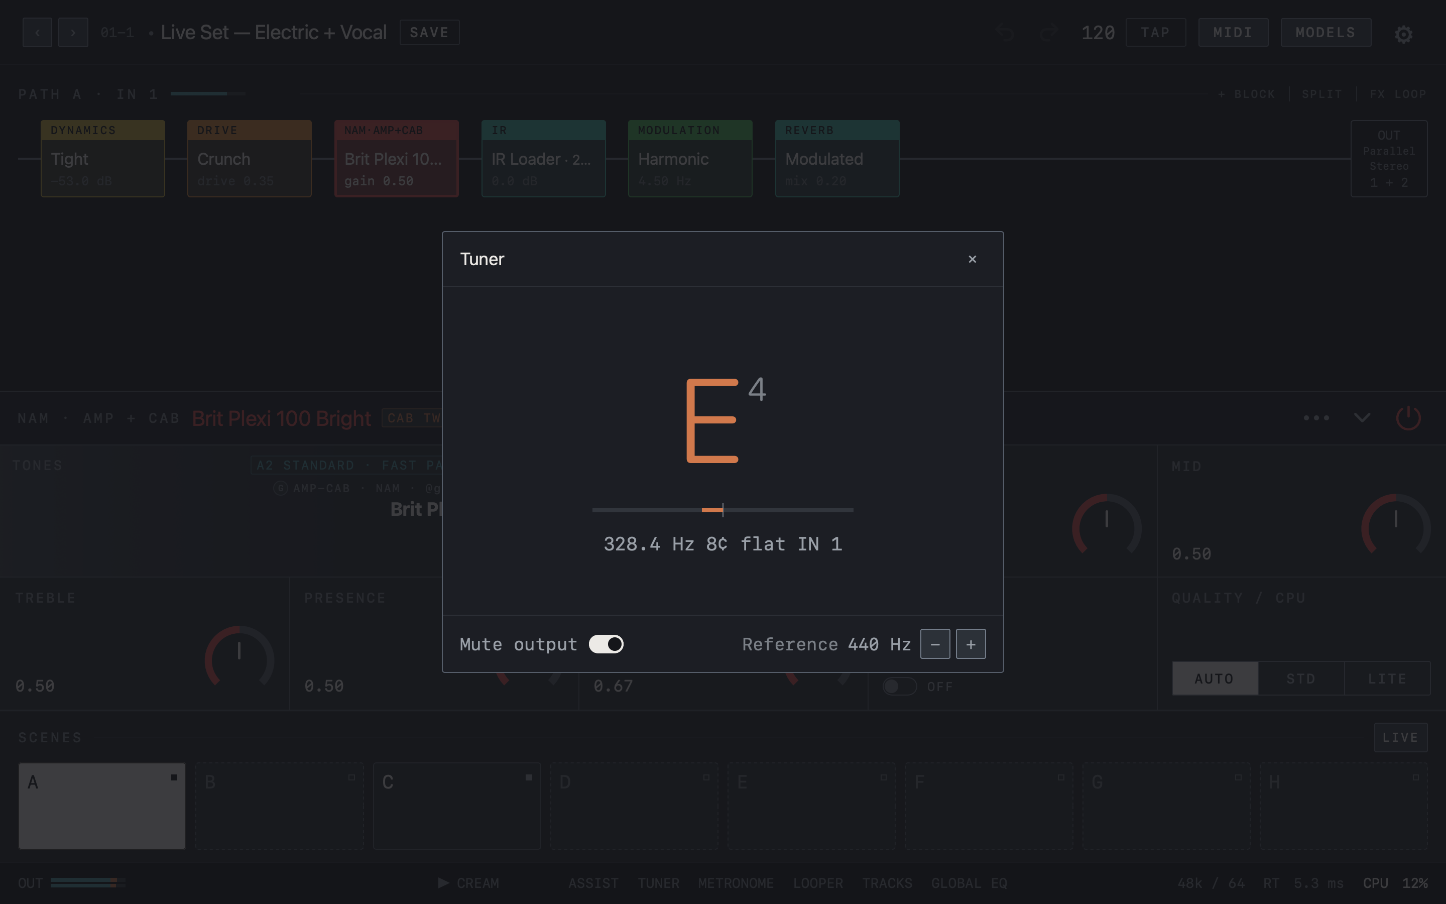Click the Live Set — Electric + Vocal title

pyautogui.click(x=274, y=32)
